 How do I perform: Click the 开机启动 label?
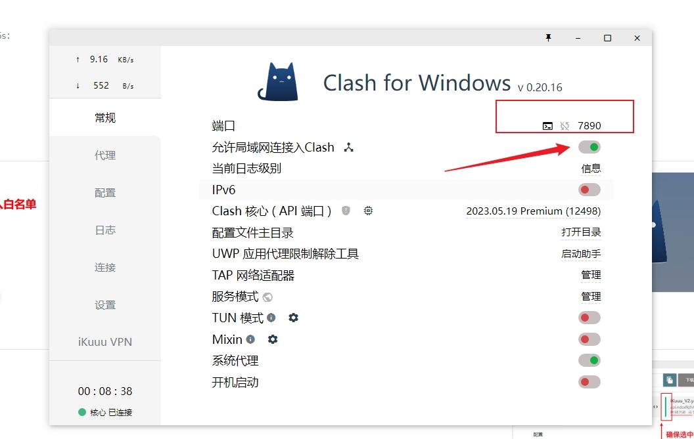pyautogui.click(x=235, y=382)
